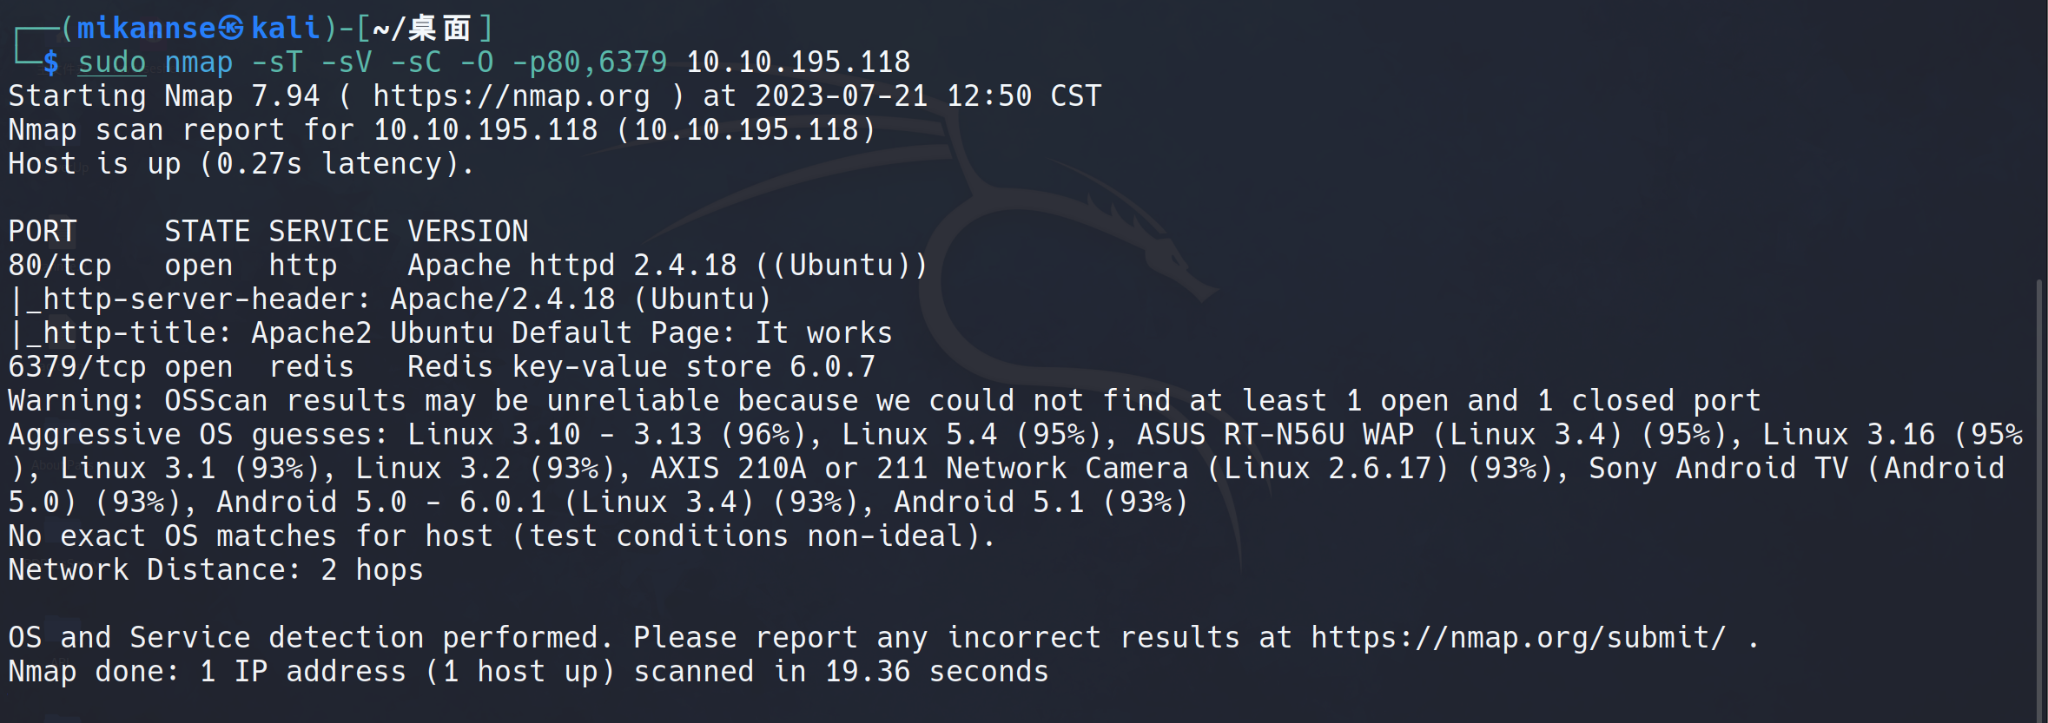
Task: Click the Nmap done summary line
Action: [528, 672]
